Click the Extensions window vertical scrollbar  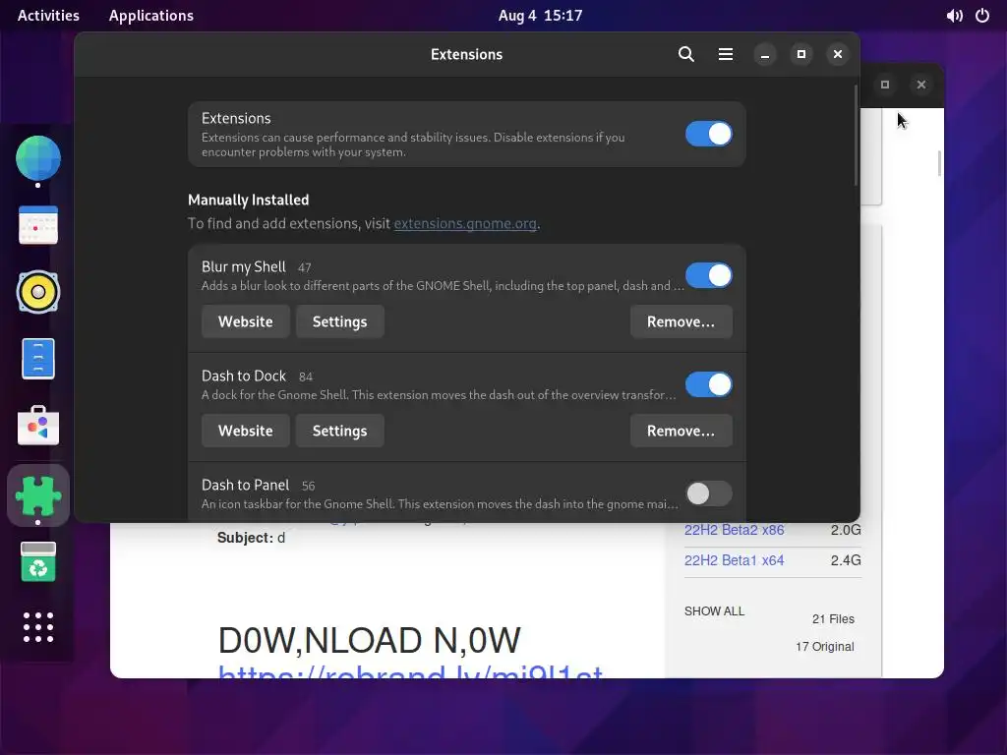tap(856, 135)
